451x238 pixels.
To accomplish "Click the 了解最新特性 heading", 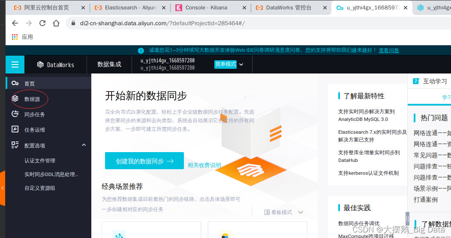I will pos(364,96).
